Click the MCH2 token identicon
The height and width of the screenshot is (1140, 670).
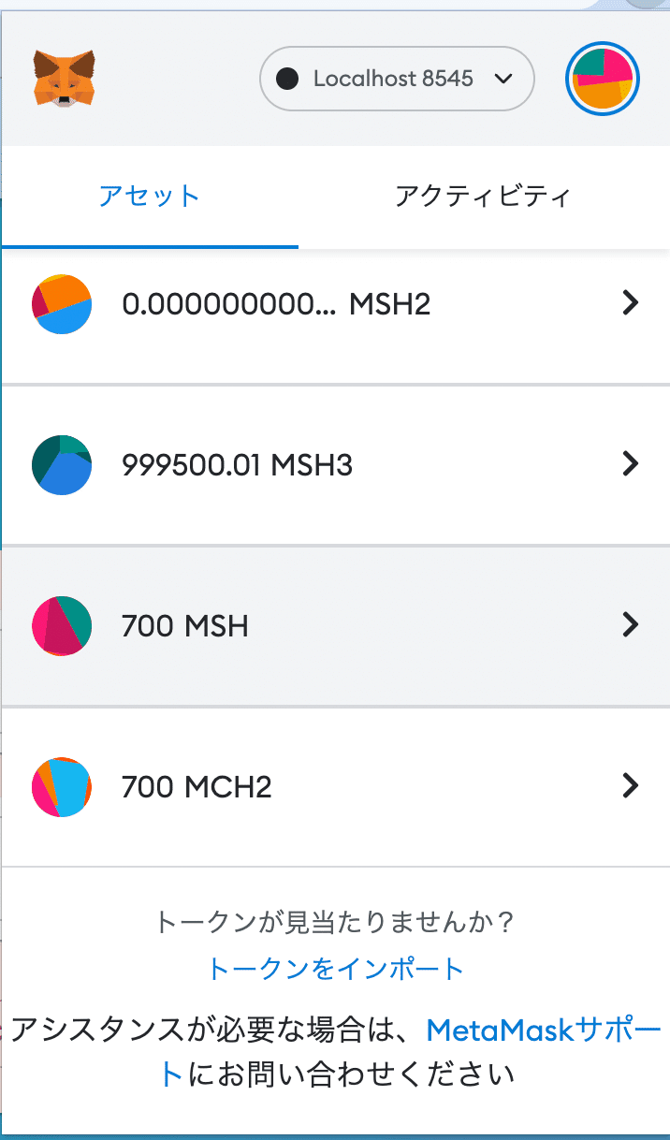[62, 786]
